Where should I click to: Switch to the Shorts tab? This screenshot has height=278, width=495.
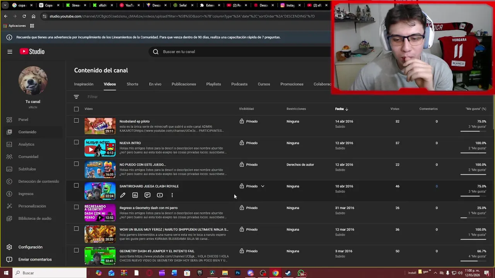click(x=132, y=84)
